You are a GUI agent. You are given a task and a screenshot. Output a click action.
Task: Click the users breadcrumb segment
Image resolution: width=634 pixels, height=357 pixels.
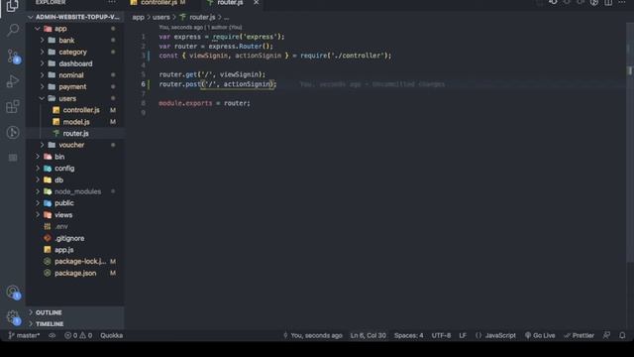(x=160, y=17)
